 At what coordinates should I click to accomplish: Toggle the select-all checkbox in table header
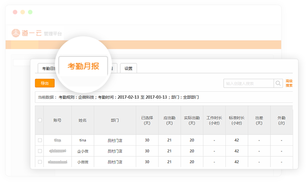point(40,120)
